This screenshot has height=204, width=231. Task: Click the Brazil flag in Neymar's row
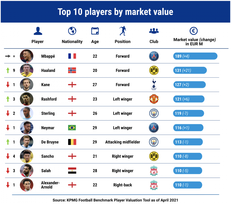(72, 128)
